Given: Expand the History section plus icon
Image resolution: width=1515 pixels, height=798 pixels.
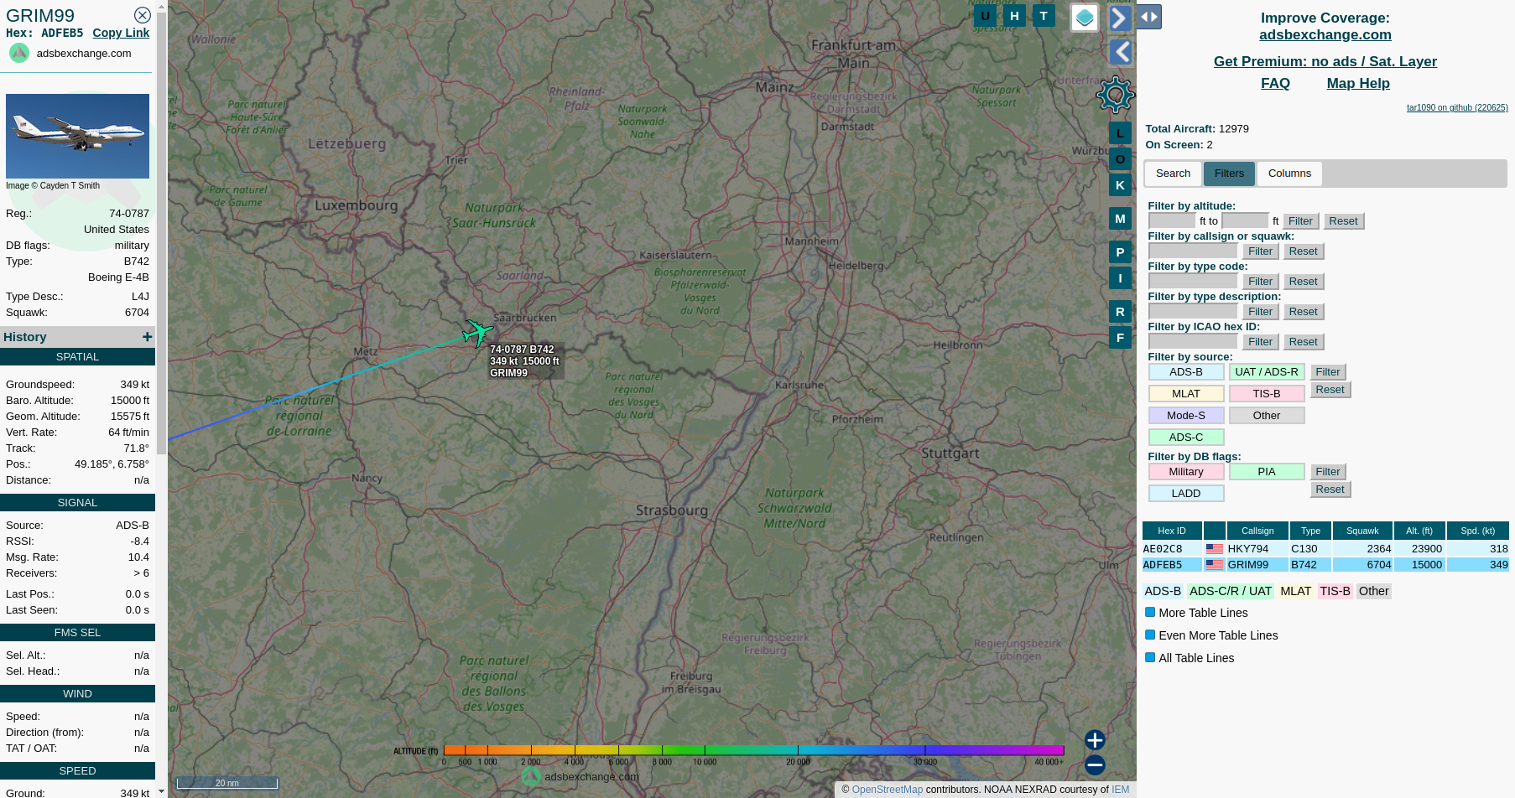Looking at the screenshot, I should pos(148,337).
